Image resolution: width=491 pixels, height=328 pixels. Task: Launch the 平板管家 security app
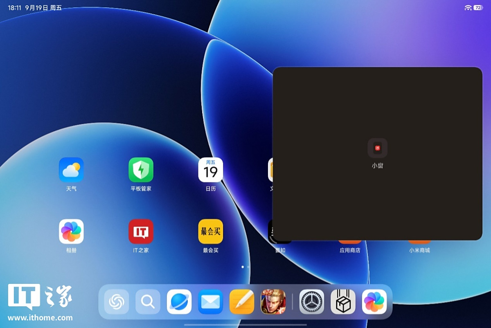[141, 170]
